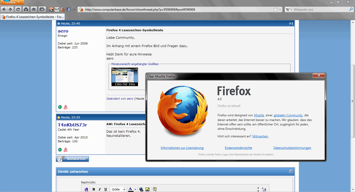The image size is (355, 192).
Task: Open the ComputerBase bookmark icon
Action: (63, 9)
